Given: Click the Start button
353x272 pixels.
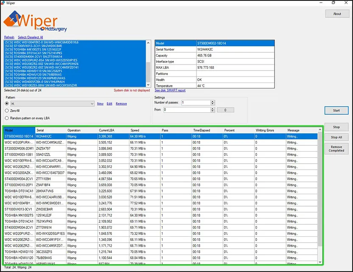Looking at the screenshot, I should pyautogui.click(x=336, y=110).
